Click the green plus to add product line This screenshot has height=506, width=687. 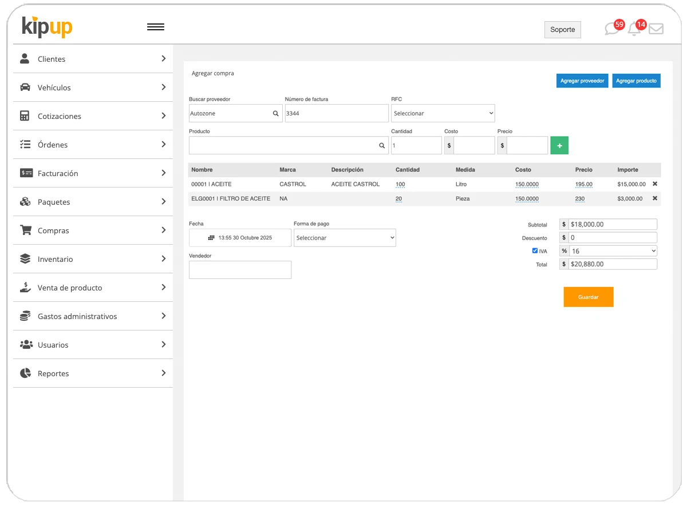[x=559, y=145]
